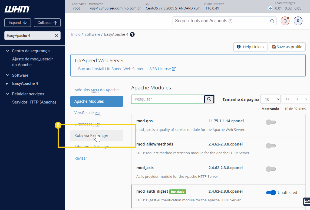Go to previous page with < button
This screenshot has width=310, height=210.
click(x=297, y=99)
